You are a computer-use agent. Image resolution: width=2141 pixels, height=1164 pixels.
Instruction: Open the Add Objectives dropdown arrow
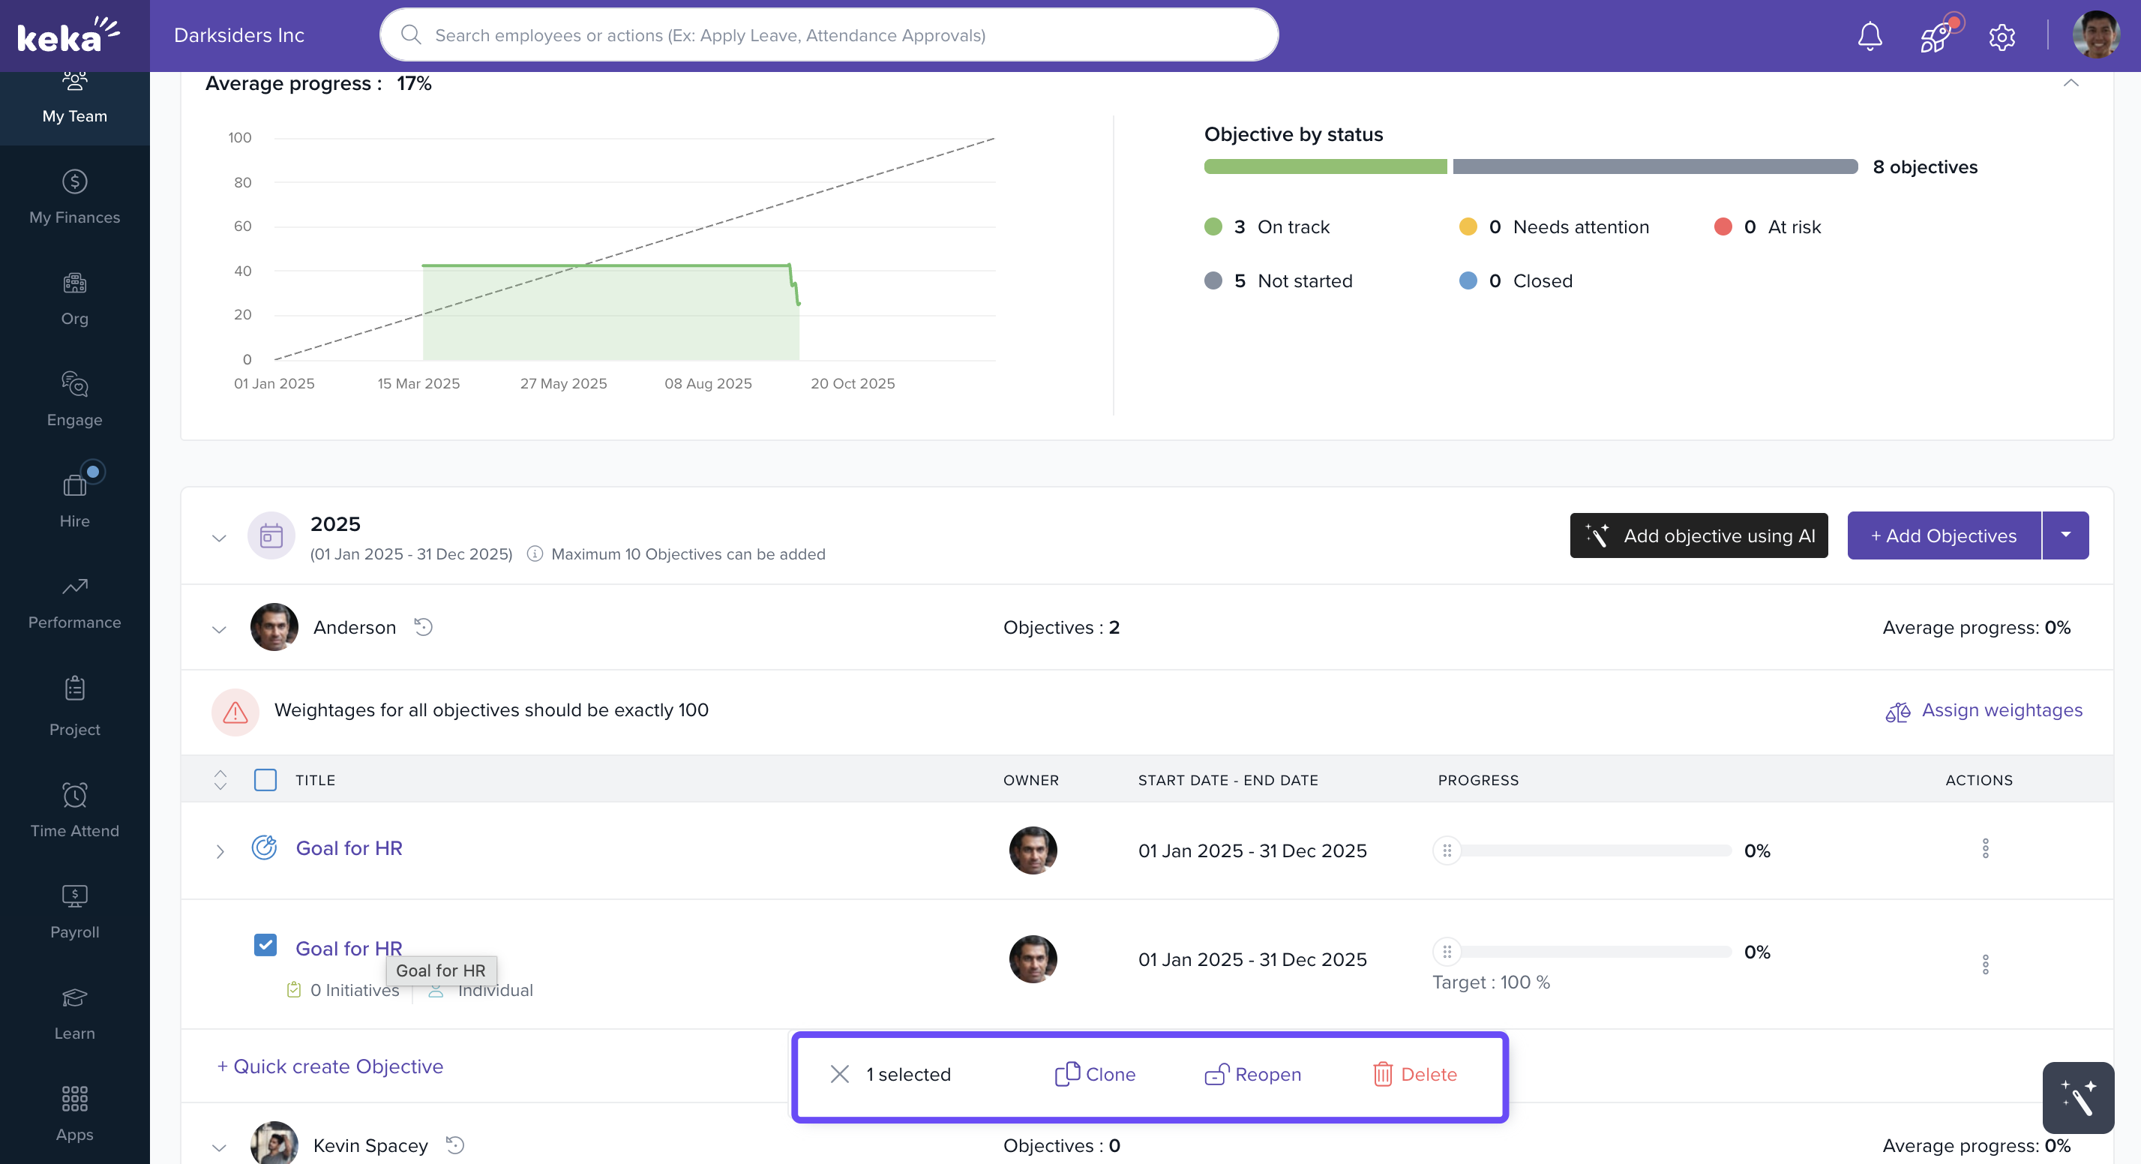tap(2065, 535)
